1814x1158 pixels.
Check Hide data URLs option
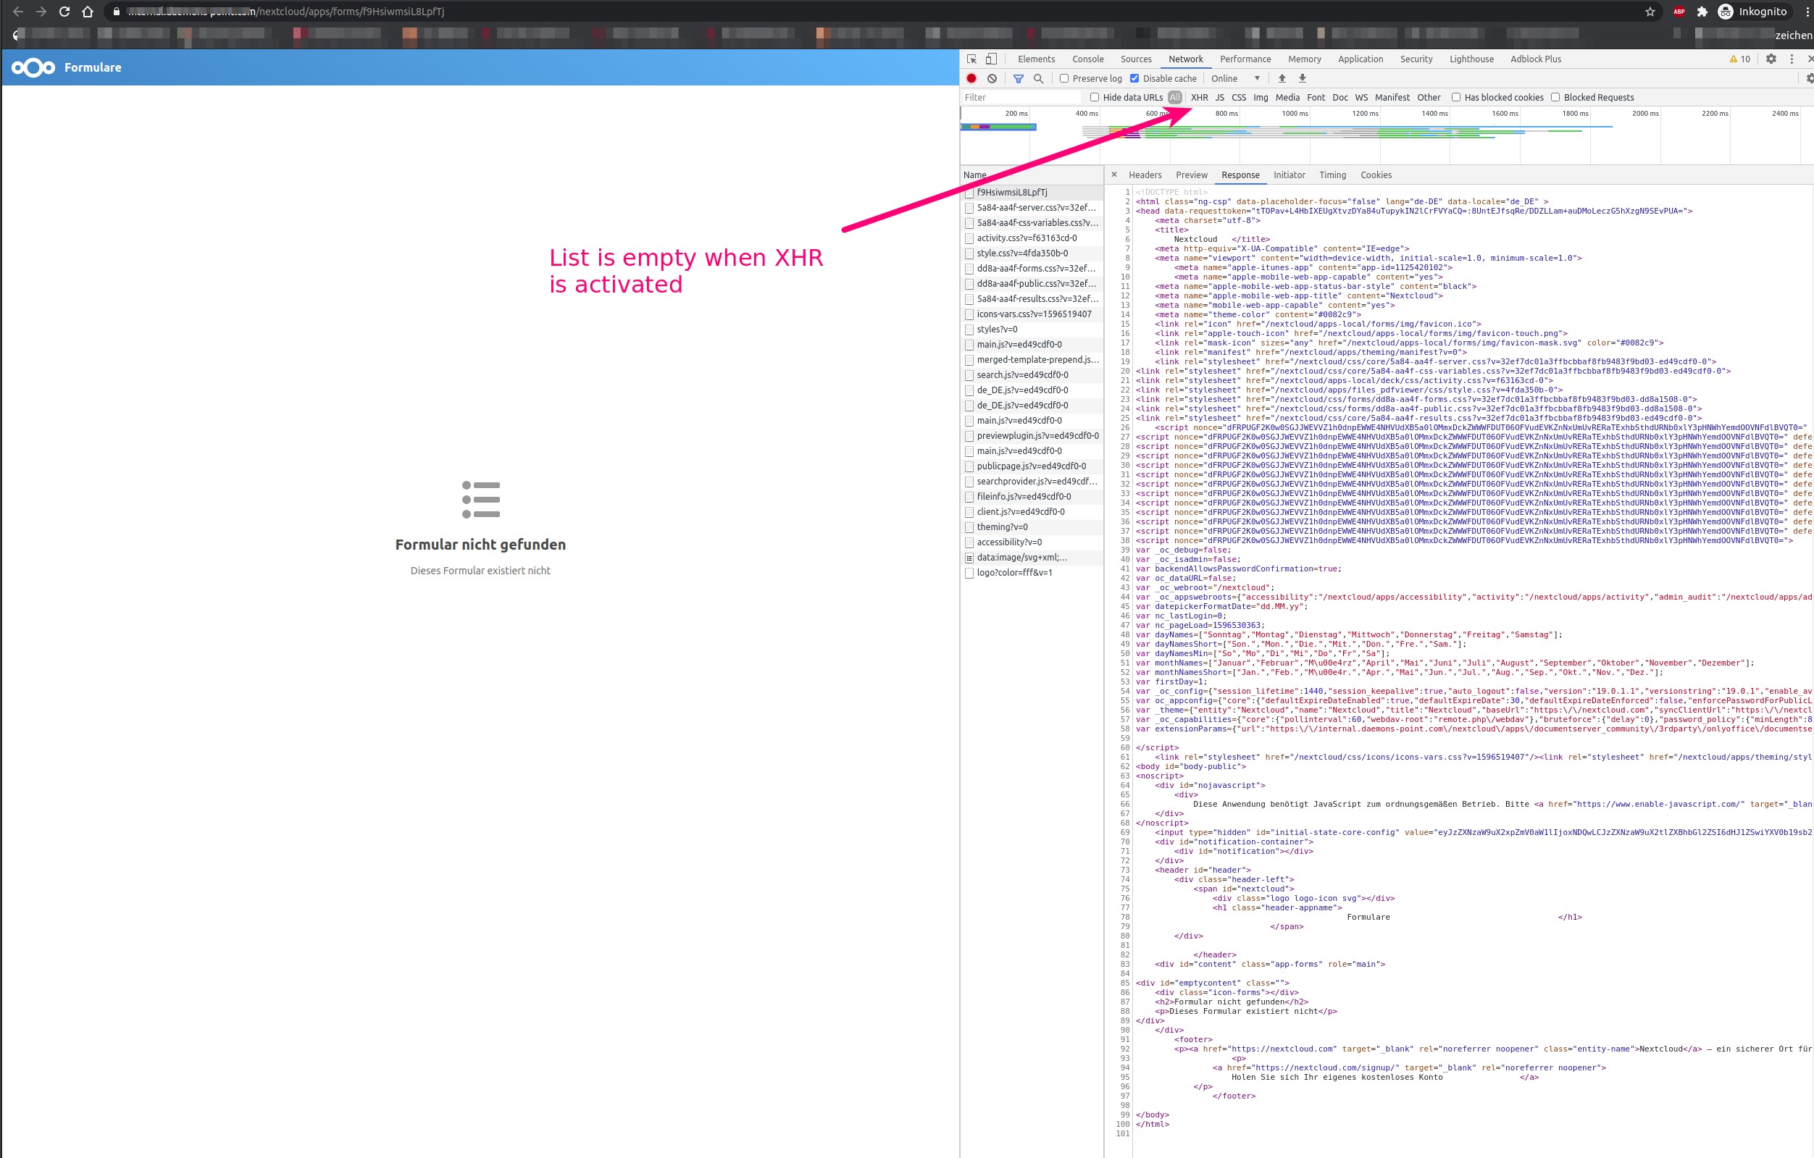[x=1095, y=97]
